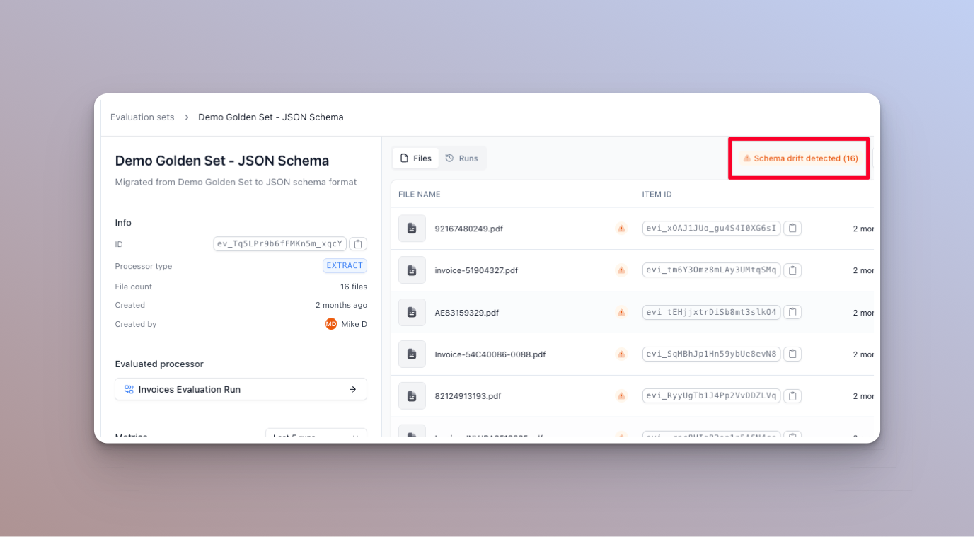Open file 92167480249.pdf

pyautogui.click(x=469, y=229)
